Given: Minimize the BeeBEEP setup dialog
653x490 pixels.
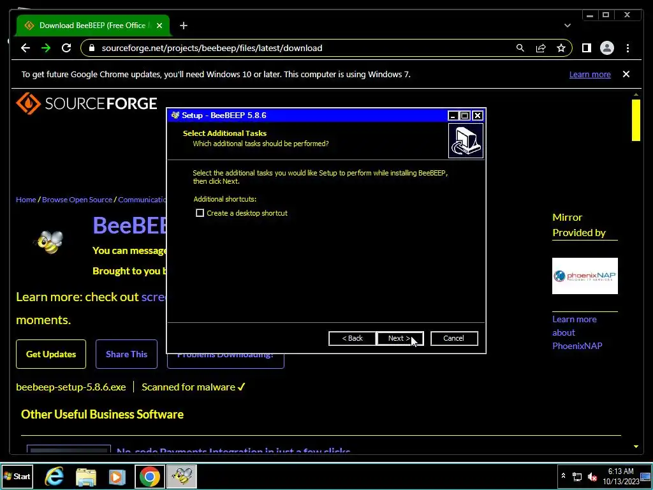Looking at the screenshot, I should pos(453,115).
